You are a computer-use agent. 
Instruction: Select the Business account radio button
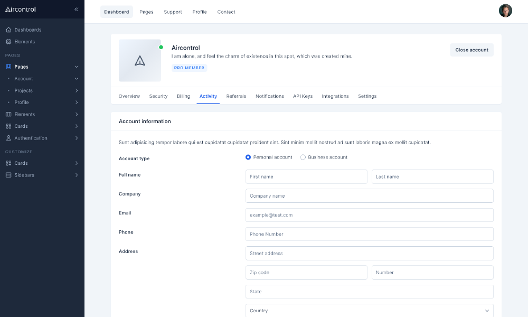coord(303,157)
